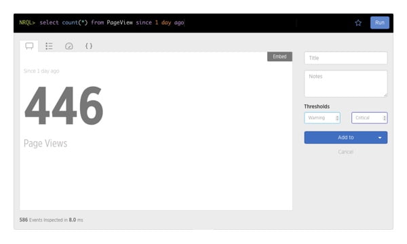Switch to the gauge view tab
This screenshot has width=407, height=244.
(69, 46)
